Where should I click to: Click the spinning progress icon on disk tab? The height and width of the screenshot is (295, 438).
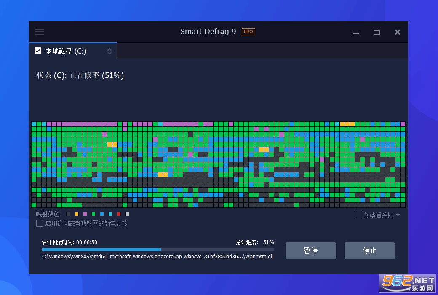(x=109, y=51)
